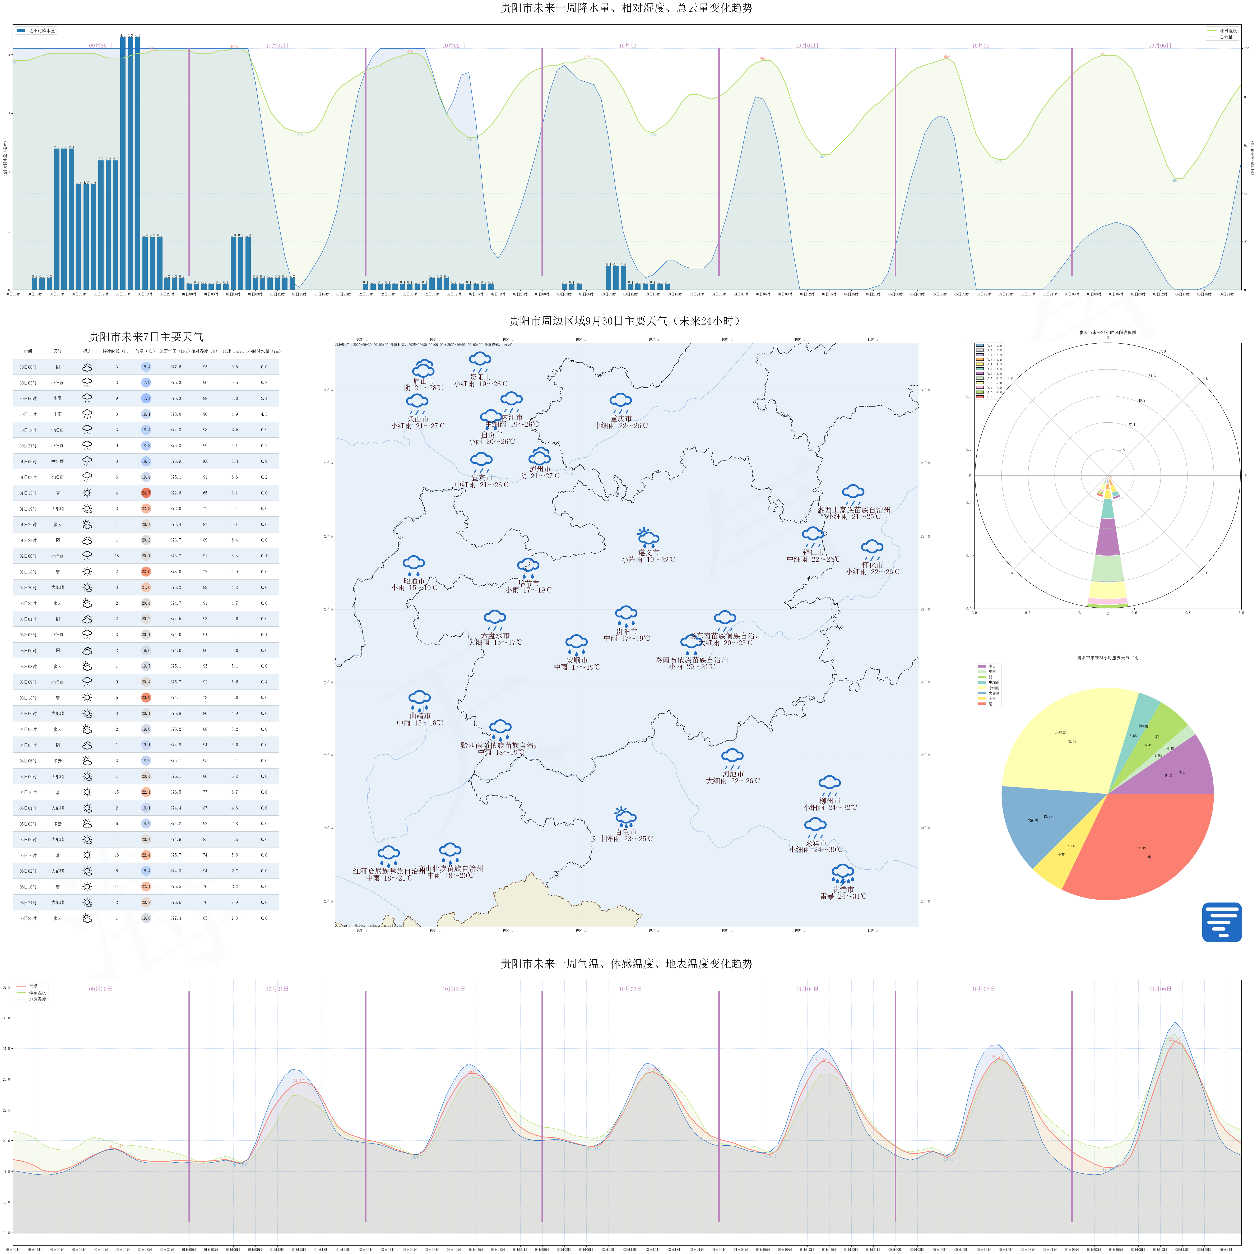The image size is (1257, 1254).
Task: Click the rain icon above 红河哈尼族彝族自治州
Action: [388, 856]
